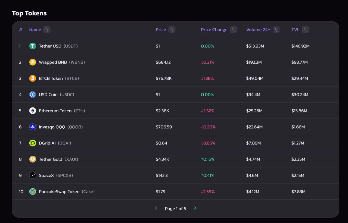348x223 pixels.
Task: Sort the table by TVL
Action: 305,30
